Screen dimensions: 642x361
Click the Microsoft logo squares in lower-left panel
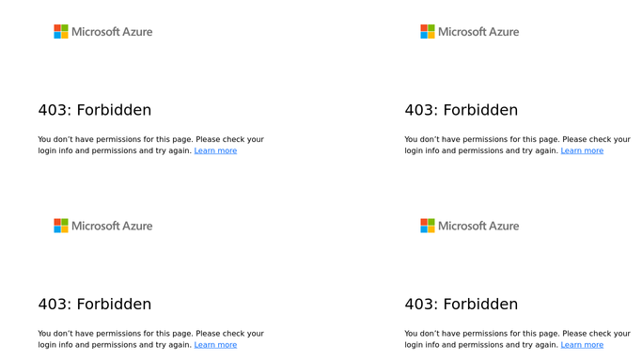tap(61, 226)
